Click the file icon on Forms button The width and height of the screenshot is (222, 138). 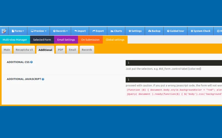(13, 31)
